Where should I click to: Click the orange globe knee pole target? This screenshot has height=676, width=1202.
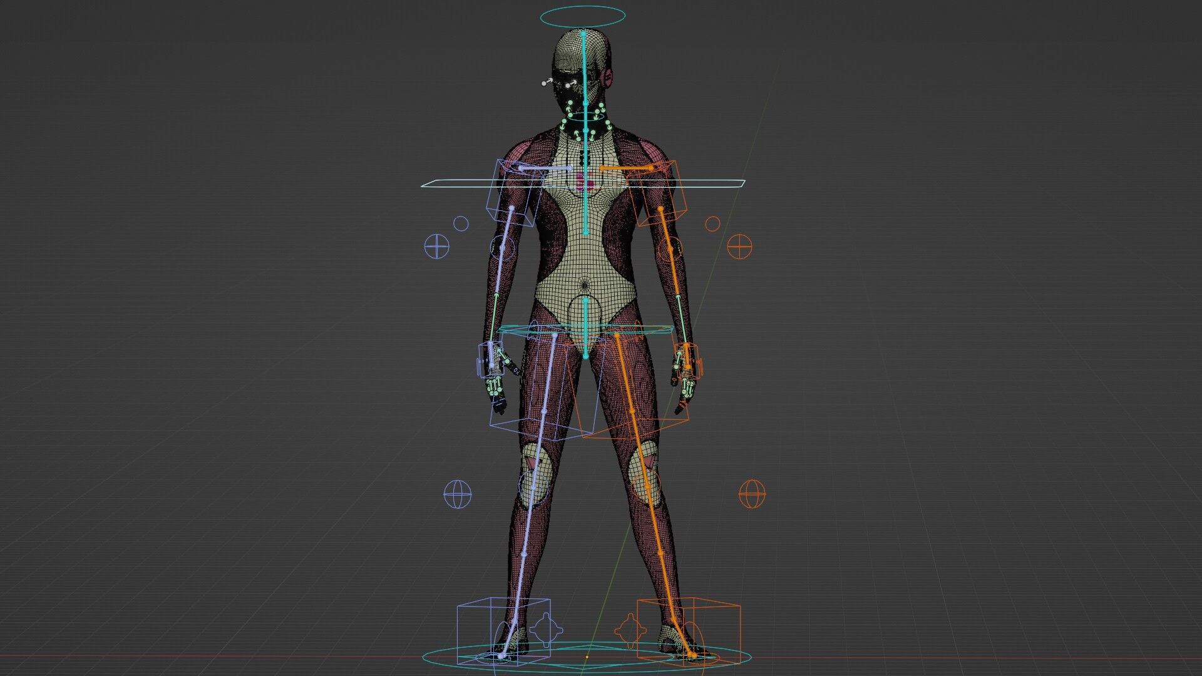tap(752, 494)
